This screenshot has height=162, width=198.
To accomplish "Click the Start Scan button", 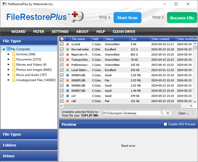I will point(127,18).
